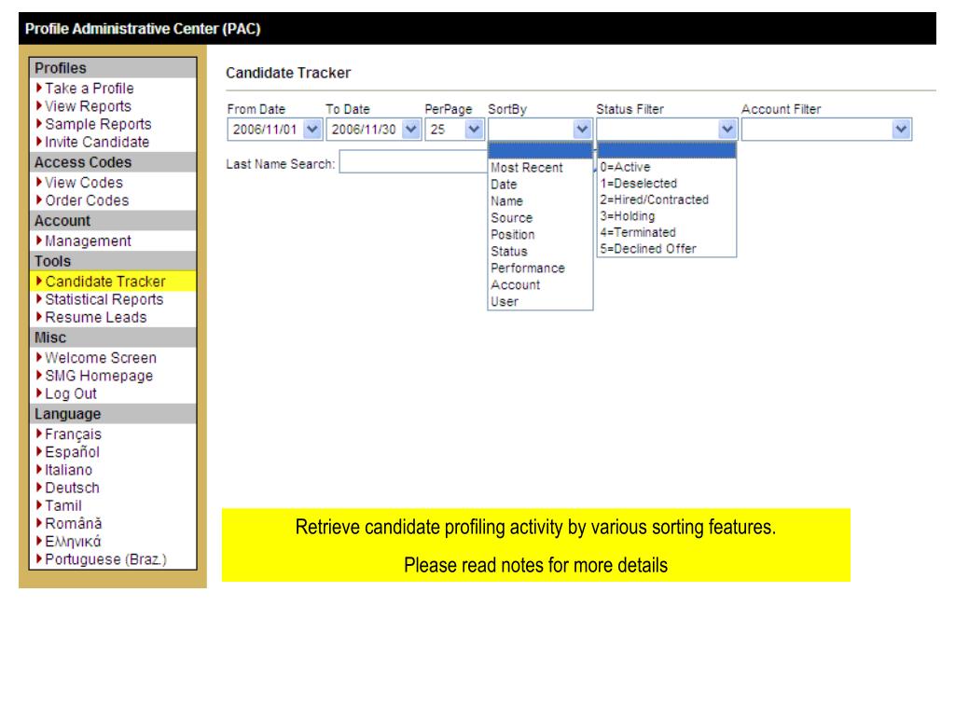Go to View Reports
955x716 pixels.
click(89, 106)
